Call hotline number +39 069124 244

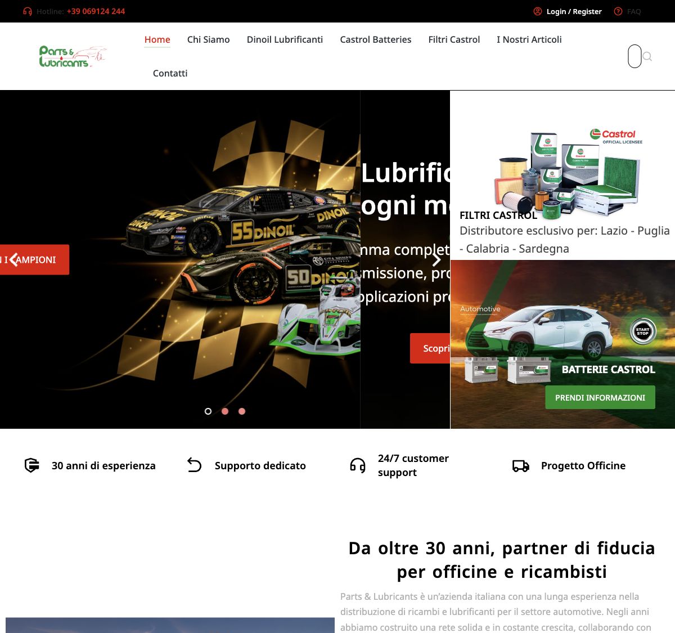(96, 11)
